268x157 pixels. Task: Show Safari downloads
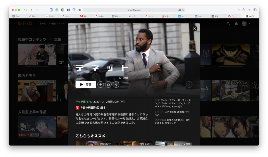point(238,10)
